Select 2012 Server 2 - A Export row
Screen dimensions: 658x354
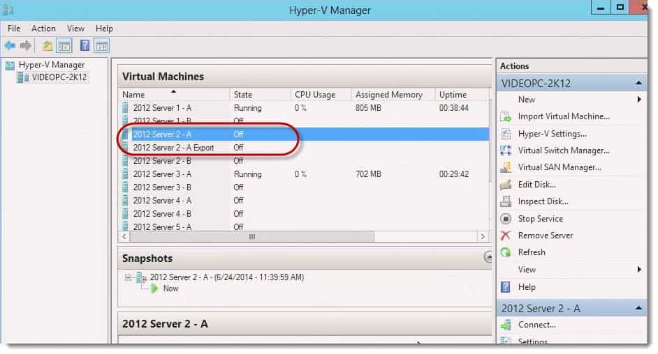pos(305,148)
